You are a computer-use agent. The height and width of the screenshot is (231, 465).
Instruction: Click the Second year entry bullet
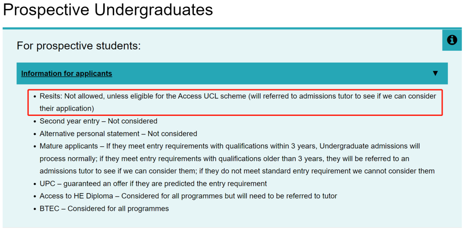[99, 121]
